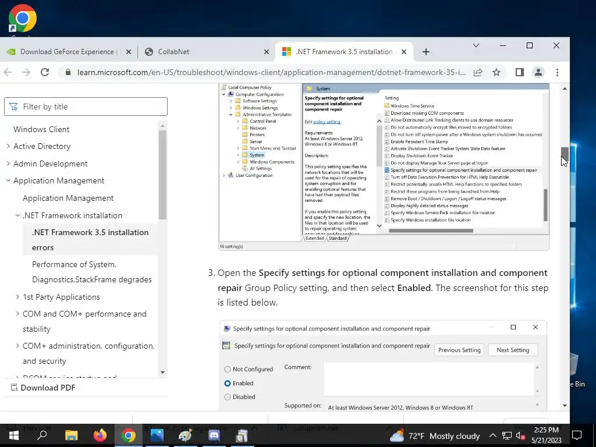
Task: Bookmark this page with the star icon
Action: pos(496,72)
